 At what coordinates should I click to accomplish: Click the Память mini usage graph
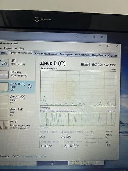coord(4,75)
